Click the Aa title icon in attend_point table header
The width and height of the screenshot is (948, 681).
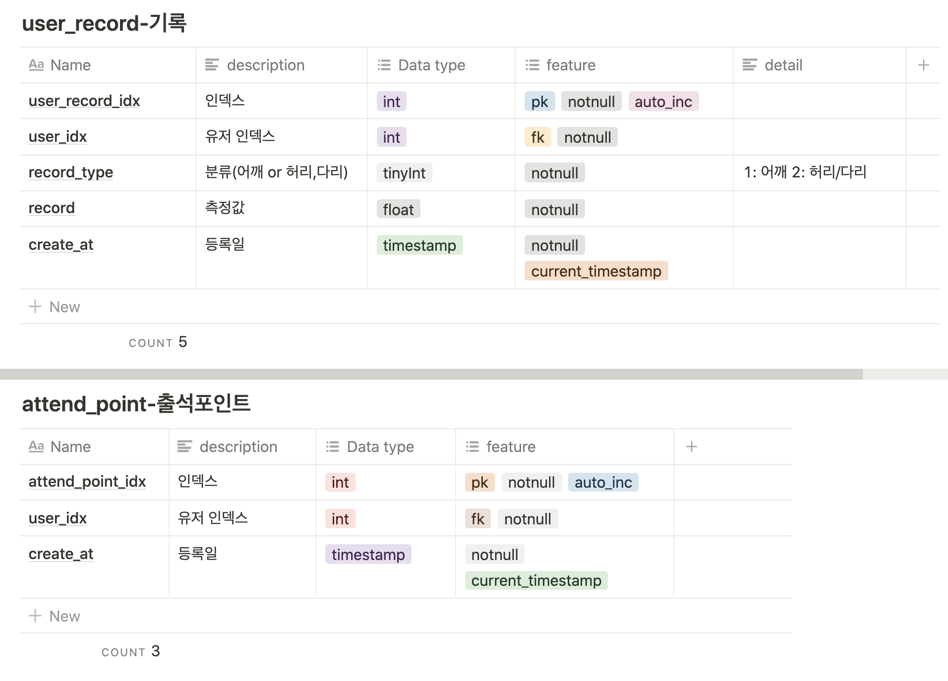tap(36, 447)
